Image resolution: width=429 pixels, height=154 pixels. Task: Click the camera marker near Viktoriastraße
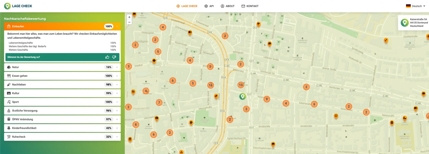click(x=157, y=118)
